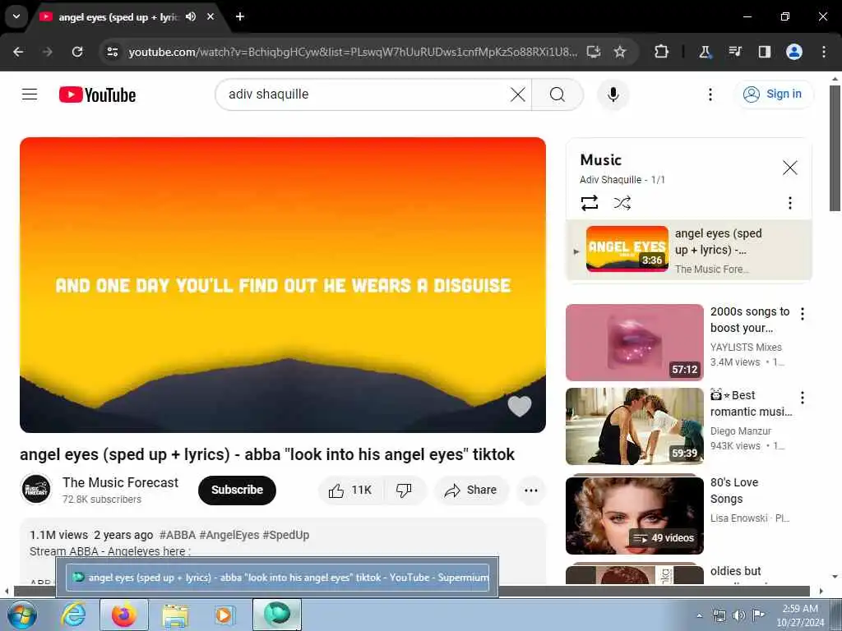This screenshot has width=842, height=631.
Task: Open Firefox from the taskbar
Action: [124, 615]
